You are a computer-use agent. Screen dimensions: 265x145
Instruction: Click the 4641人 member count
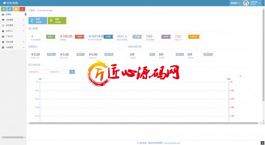tap(122, 36)
